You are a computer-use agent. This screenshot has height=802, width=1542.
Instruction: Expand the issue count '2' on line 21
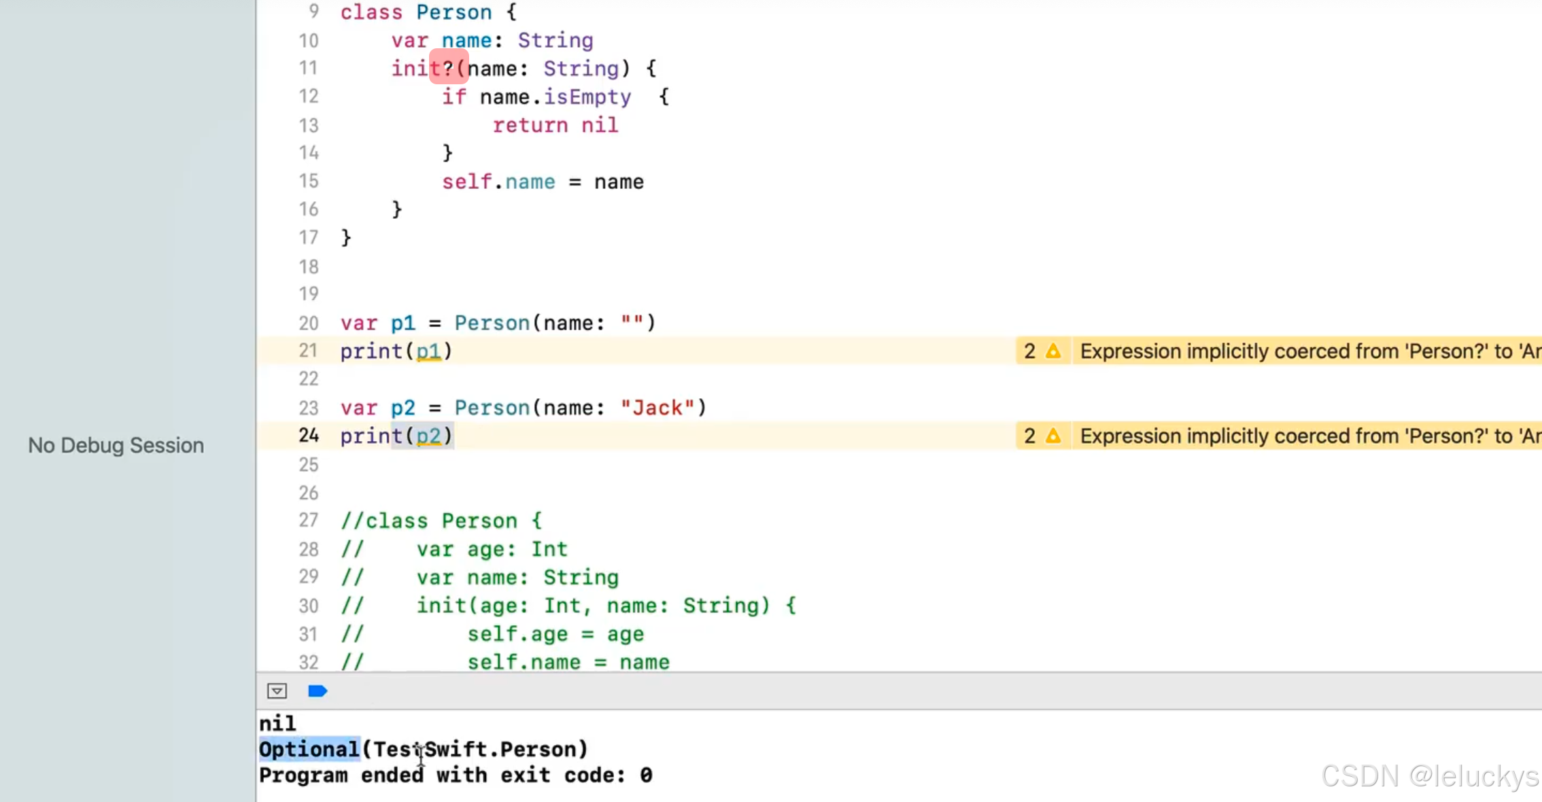(x=1029, y=351)
